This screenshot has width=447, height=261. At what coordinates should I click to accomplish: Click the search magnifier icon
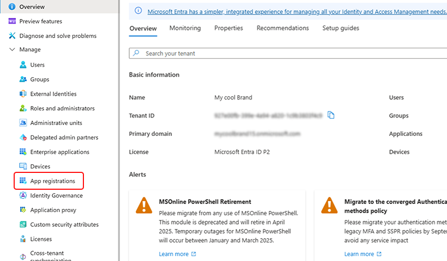pyautogui.click(x=136, y=53)
